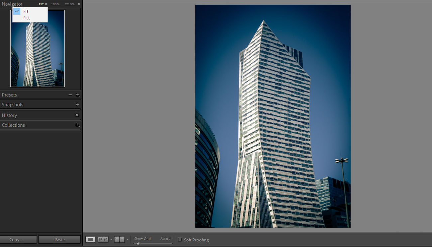Choose FILL from the zoom popup menu

click(27, 18)
